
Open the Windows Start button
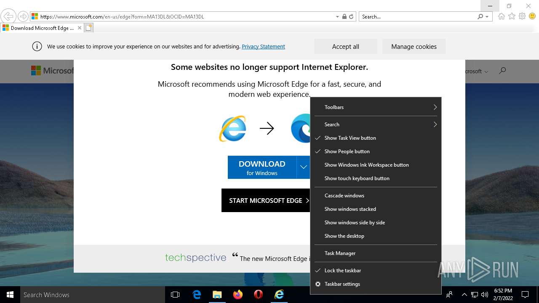point(10,295)
